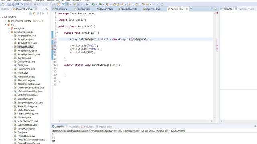
Task: Click the Coverage run toolbar icon
Action: coord(100,4)
